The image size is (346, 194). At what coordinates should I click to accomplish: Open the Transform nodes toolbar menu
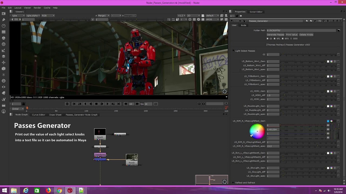[4, 63]
